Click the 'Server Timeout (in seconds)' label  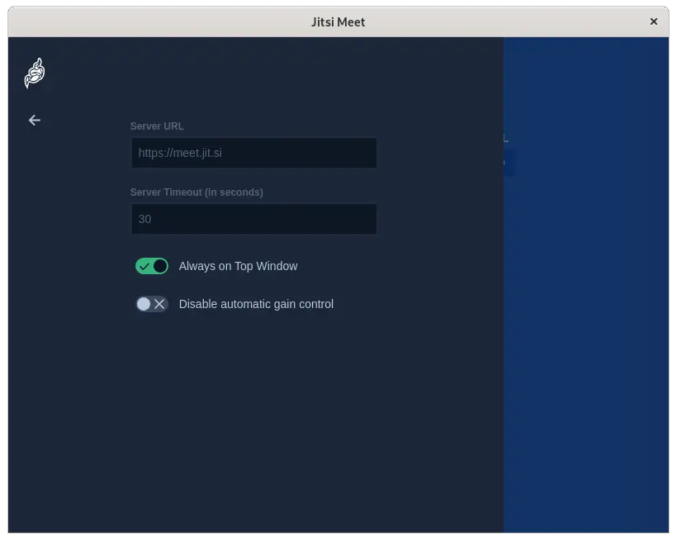pyautogui.click(x=196, y=192)
